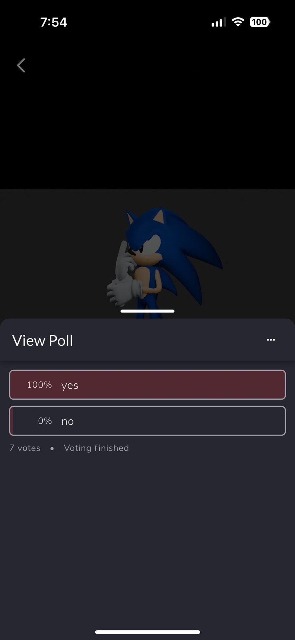
Task: Tap the bullet dot beside vote count
Action: click(x=52, y=448)
